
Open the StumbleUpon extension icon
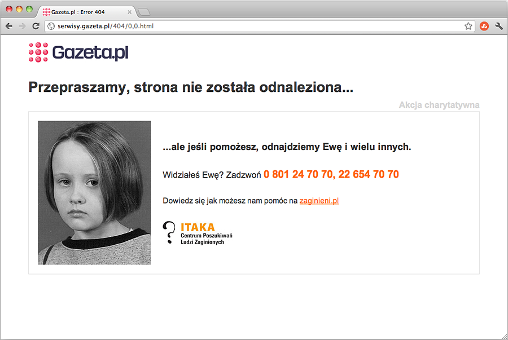[484, 26]
